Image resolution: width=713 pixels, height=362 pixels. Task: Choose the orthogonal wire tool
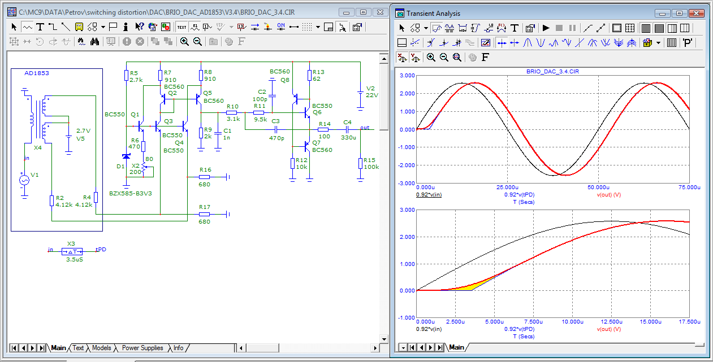53,27
